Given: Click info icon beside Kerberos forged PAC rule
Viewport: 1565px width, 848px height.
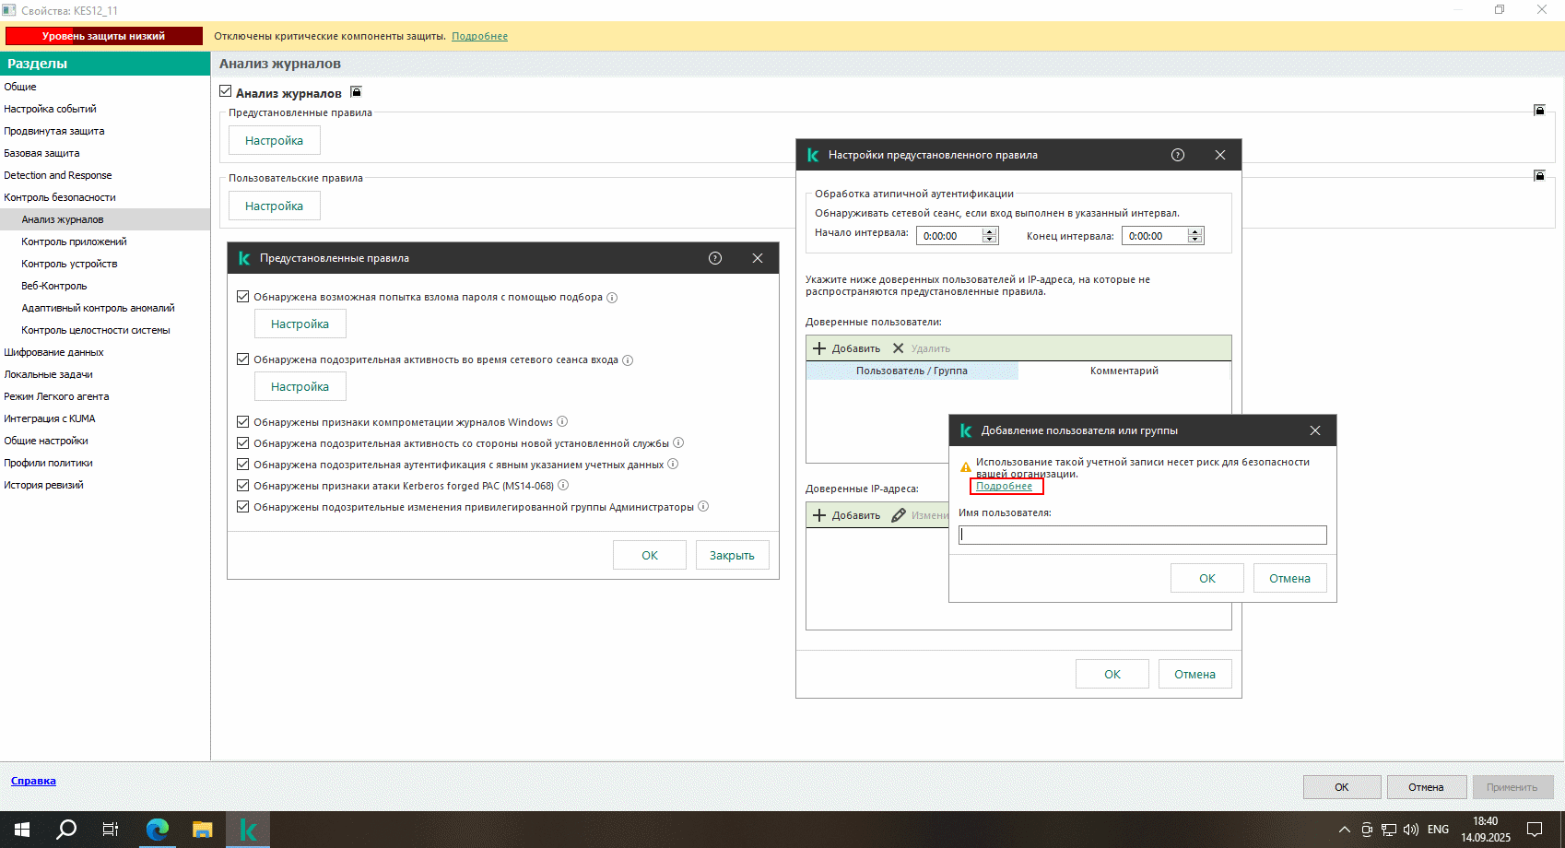Looking at the screenshot, I should 563,486.
